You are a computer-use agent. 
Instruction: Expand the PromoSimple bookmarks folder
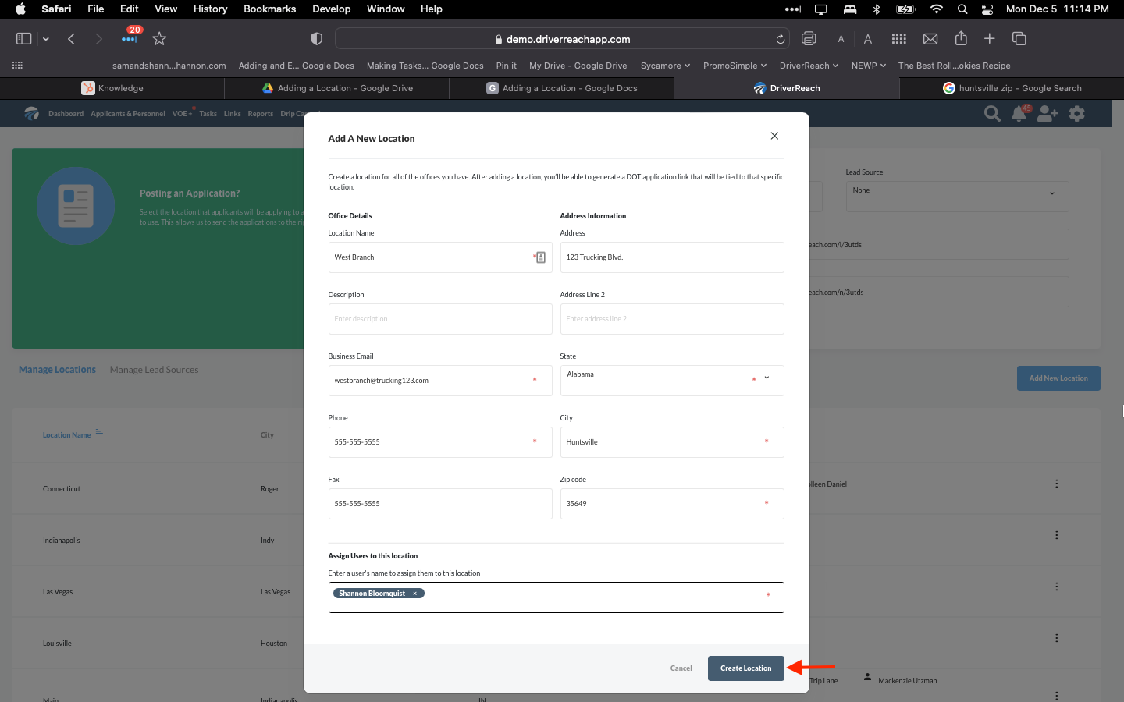(x=735, y=66)
